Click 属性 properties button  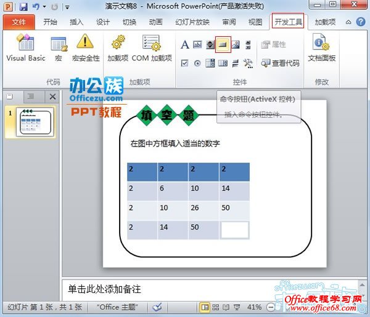point(274,44)
